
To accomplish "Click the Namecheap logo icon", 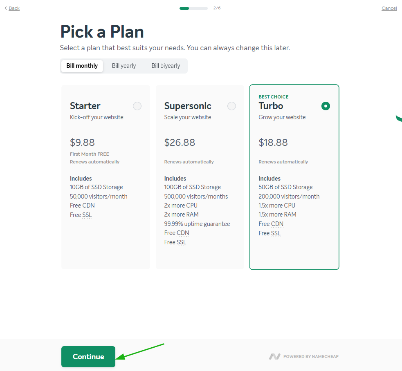I will tap(274, 356).
